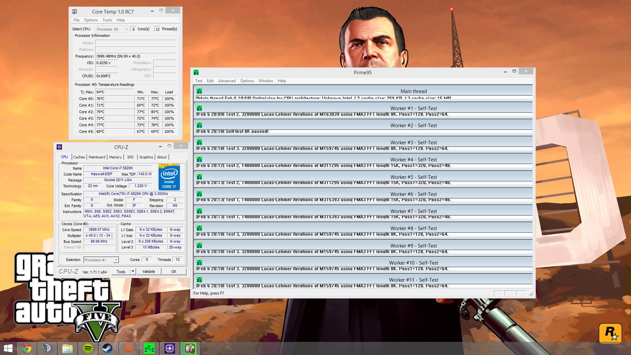The width and height of the screenshot is (631, 355).
Task: Open Prime95 Help menu
Action: pyautogui.click(x=282, y=81)
